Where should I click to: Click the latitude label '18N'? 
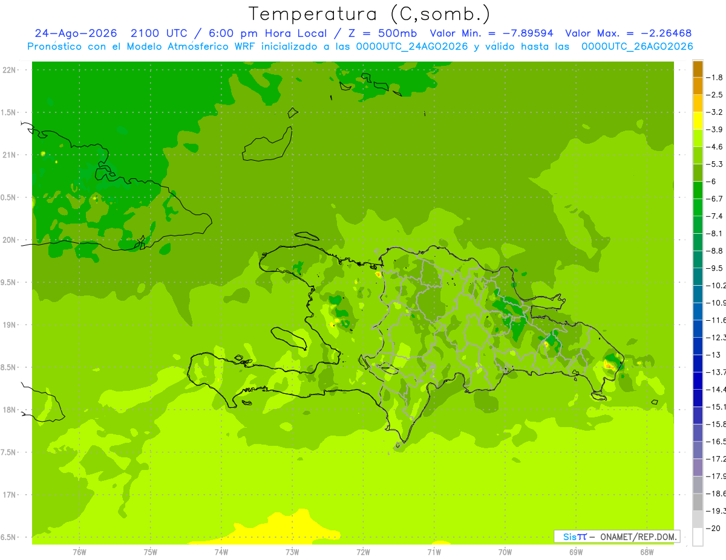pyautogui.click(x=10, y=410)
